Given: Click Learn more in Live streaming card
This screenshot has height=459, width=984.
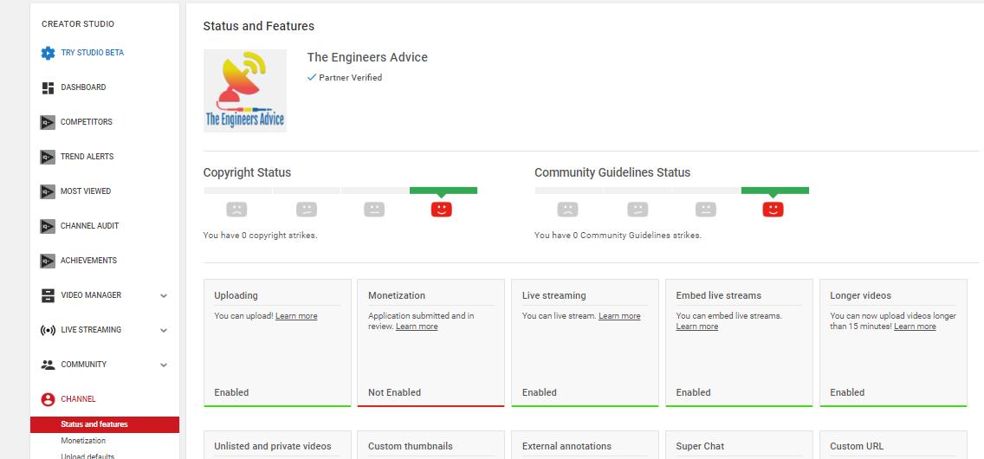Looking at the screenshot, I should coord(619,316).
